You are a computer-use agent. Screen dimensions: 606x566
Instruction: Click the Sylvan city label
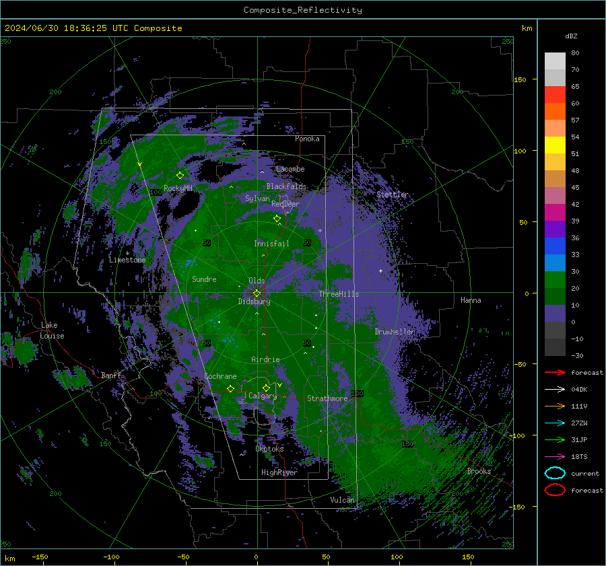pyautogui.click(x=257, y=199)
